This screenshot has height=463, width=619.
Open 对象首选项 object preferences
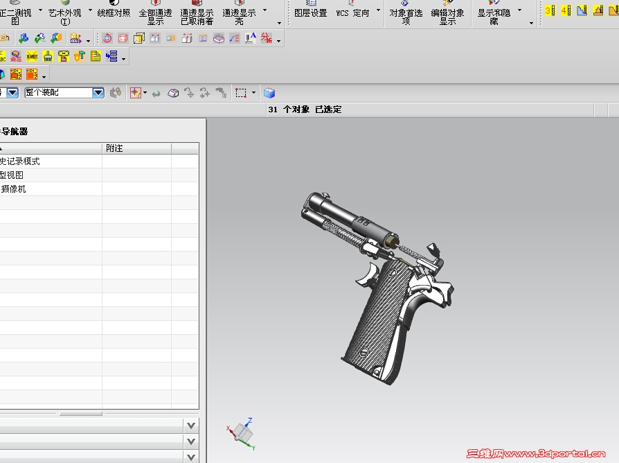coord(406,13)
